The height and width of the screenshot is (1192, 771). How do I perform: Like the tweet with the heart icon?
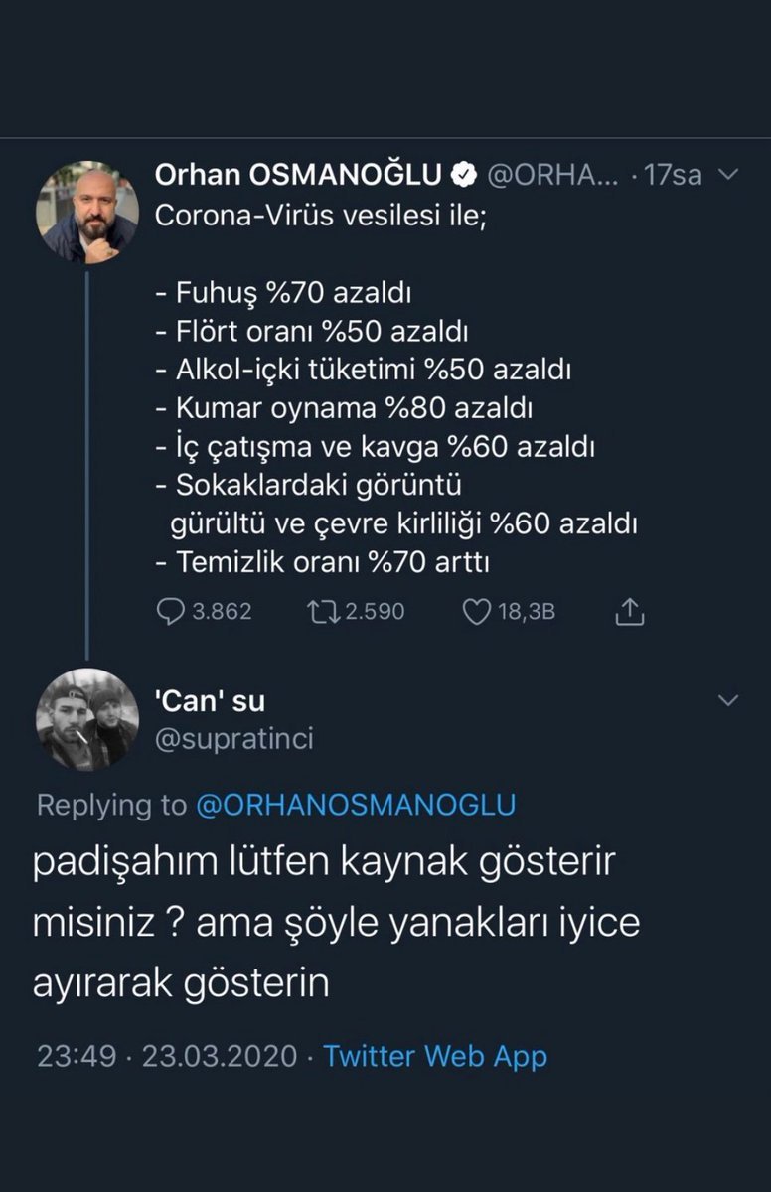point(478,612)
